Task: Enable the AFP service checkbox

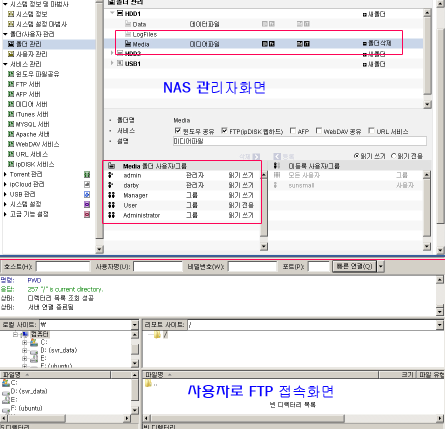Action: 293,131
